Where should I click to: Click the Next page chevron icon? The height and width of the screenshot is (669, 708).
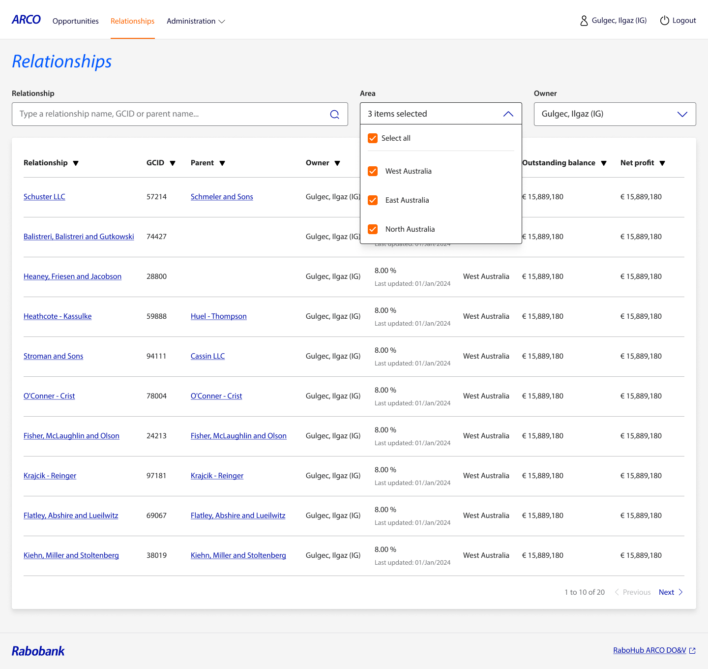[x=680, y=592]
